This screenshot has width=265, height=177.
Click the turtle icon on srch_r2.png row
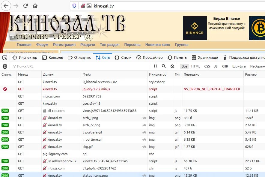tap(144, 125)
